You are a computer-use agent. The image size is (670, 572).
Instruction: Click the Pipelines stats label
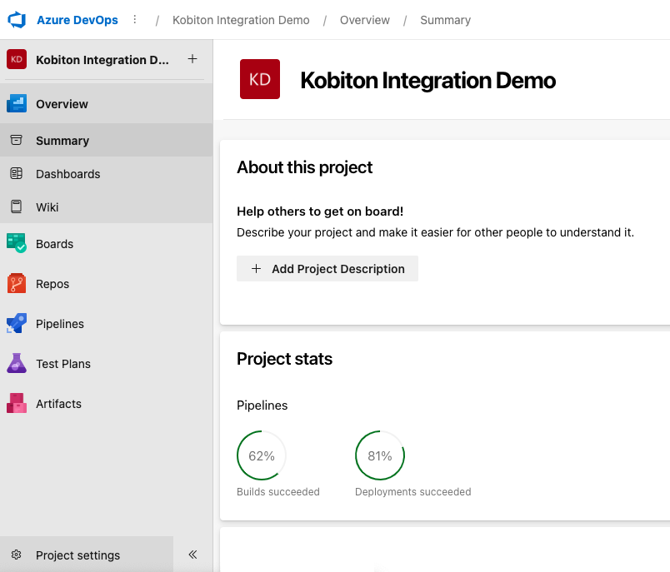[x=262, y=405]
